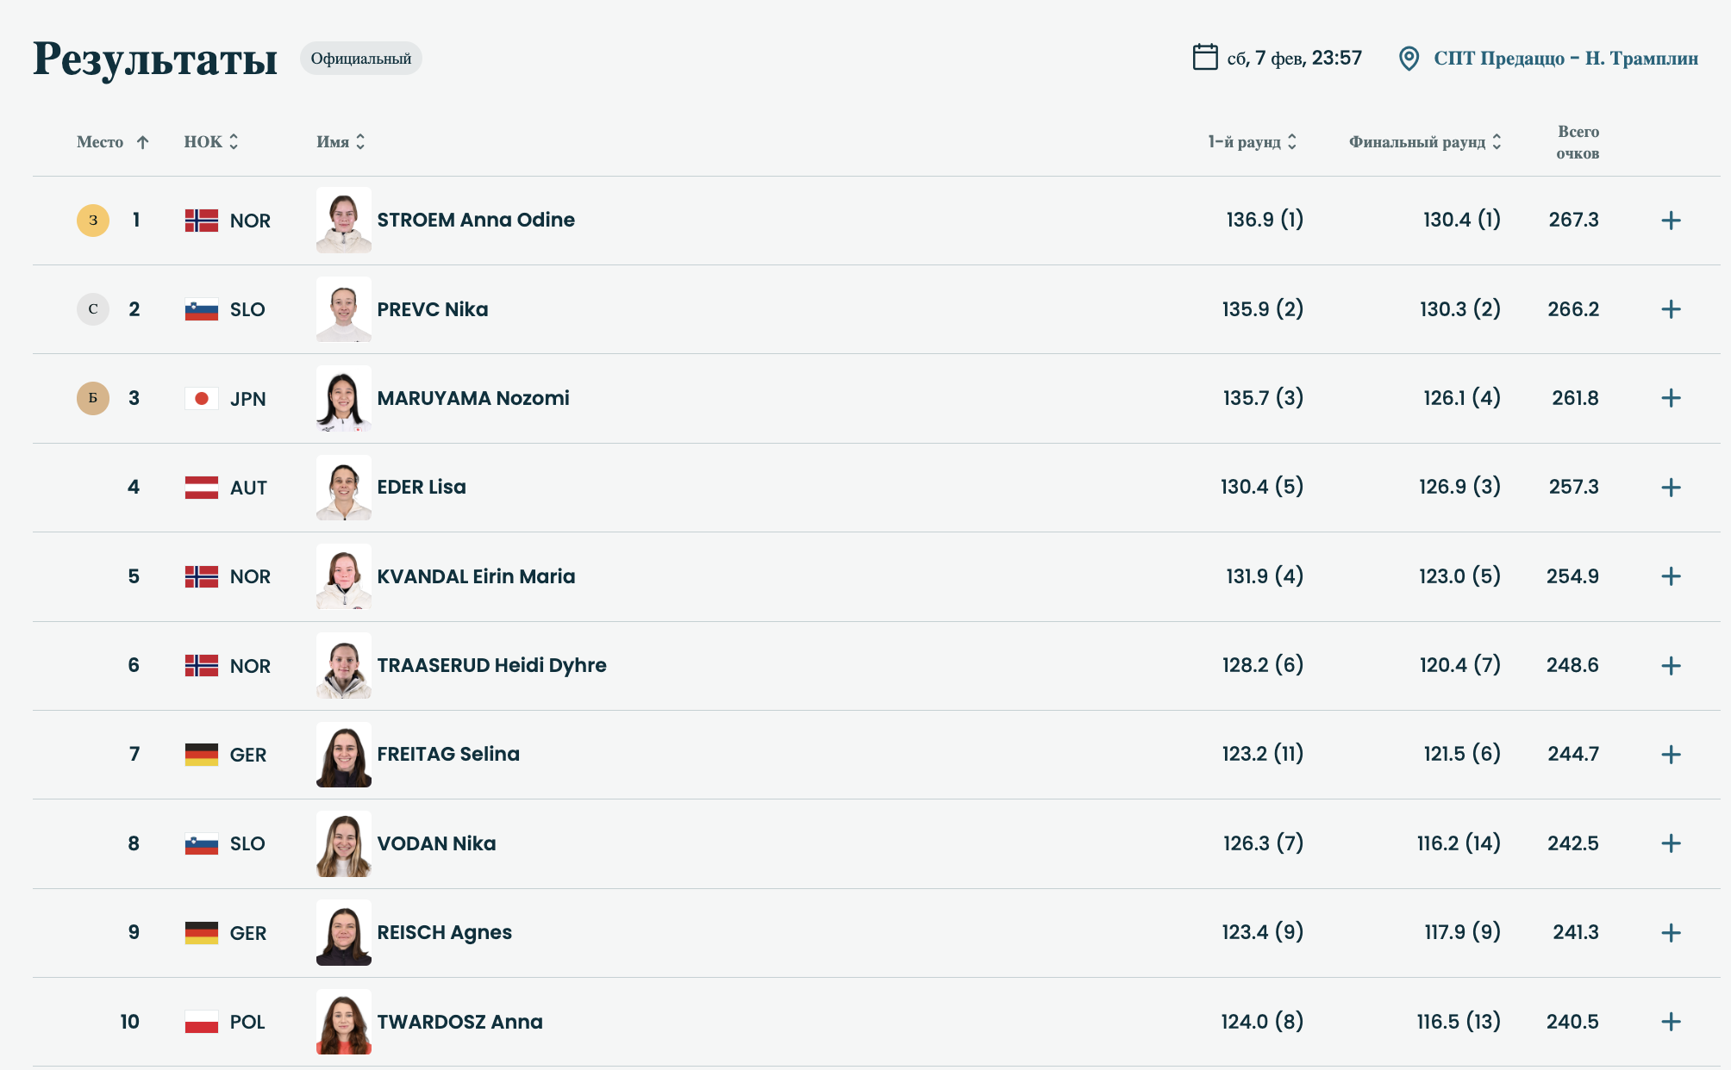
Task: Click the Poland flag next to POL
Action: [x=202, y=1022]
